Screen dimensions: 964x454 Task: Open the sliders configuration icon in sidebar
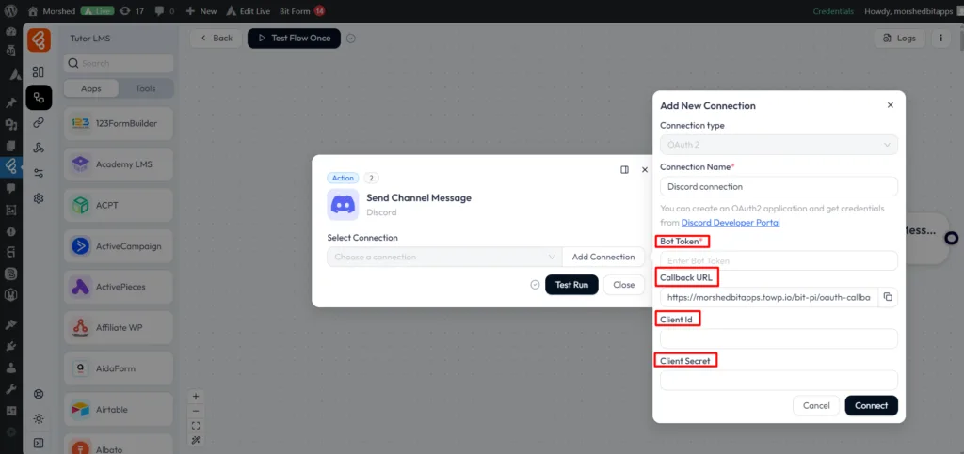tap(38, 173)
